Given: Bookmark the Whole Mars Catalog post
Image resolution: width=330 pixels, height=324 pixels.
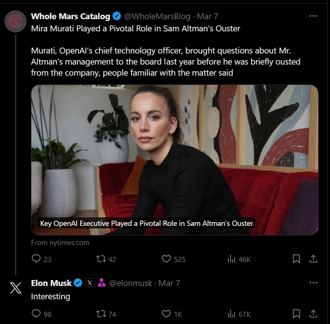Looking at the screenshot, I should tap(296, 259).
